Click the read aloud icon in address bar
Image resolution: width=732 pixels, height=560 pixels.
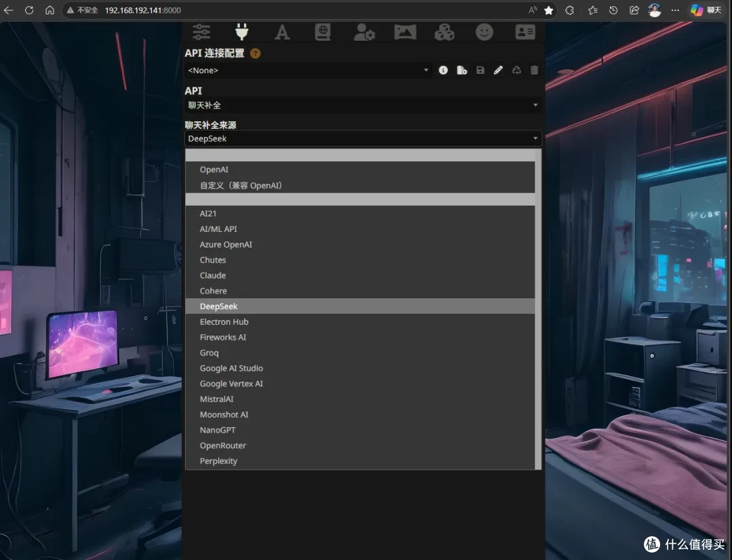(533, 10)
